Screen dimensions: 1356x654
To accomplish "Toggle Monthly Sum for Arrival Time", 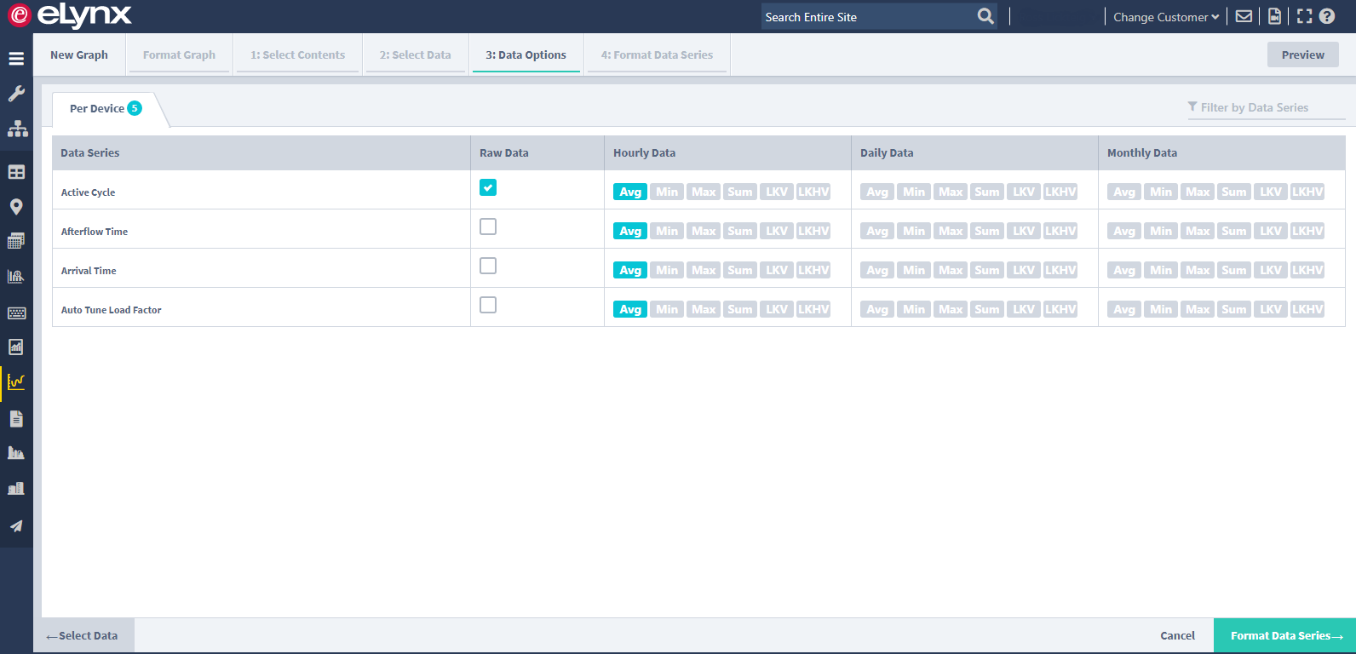I will (1234, 270).
